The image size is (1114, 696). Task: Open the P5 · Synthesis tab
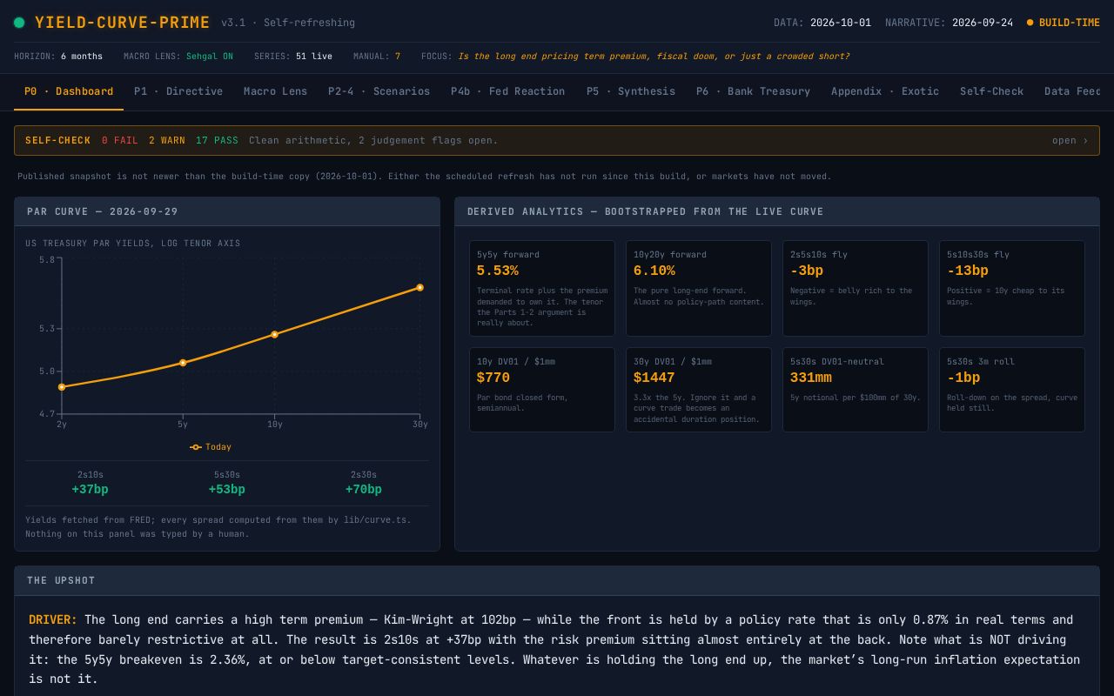coord(631,91)
